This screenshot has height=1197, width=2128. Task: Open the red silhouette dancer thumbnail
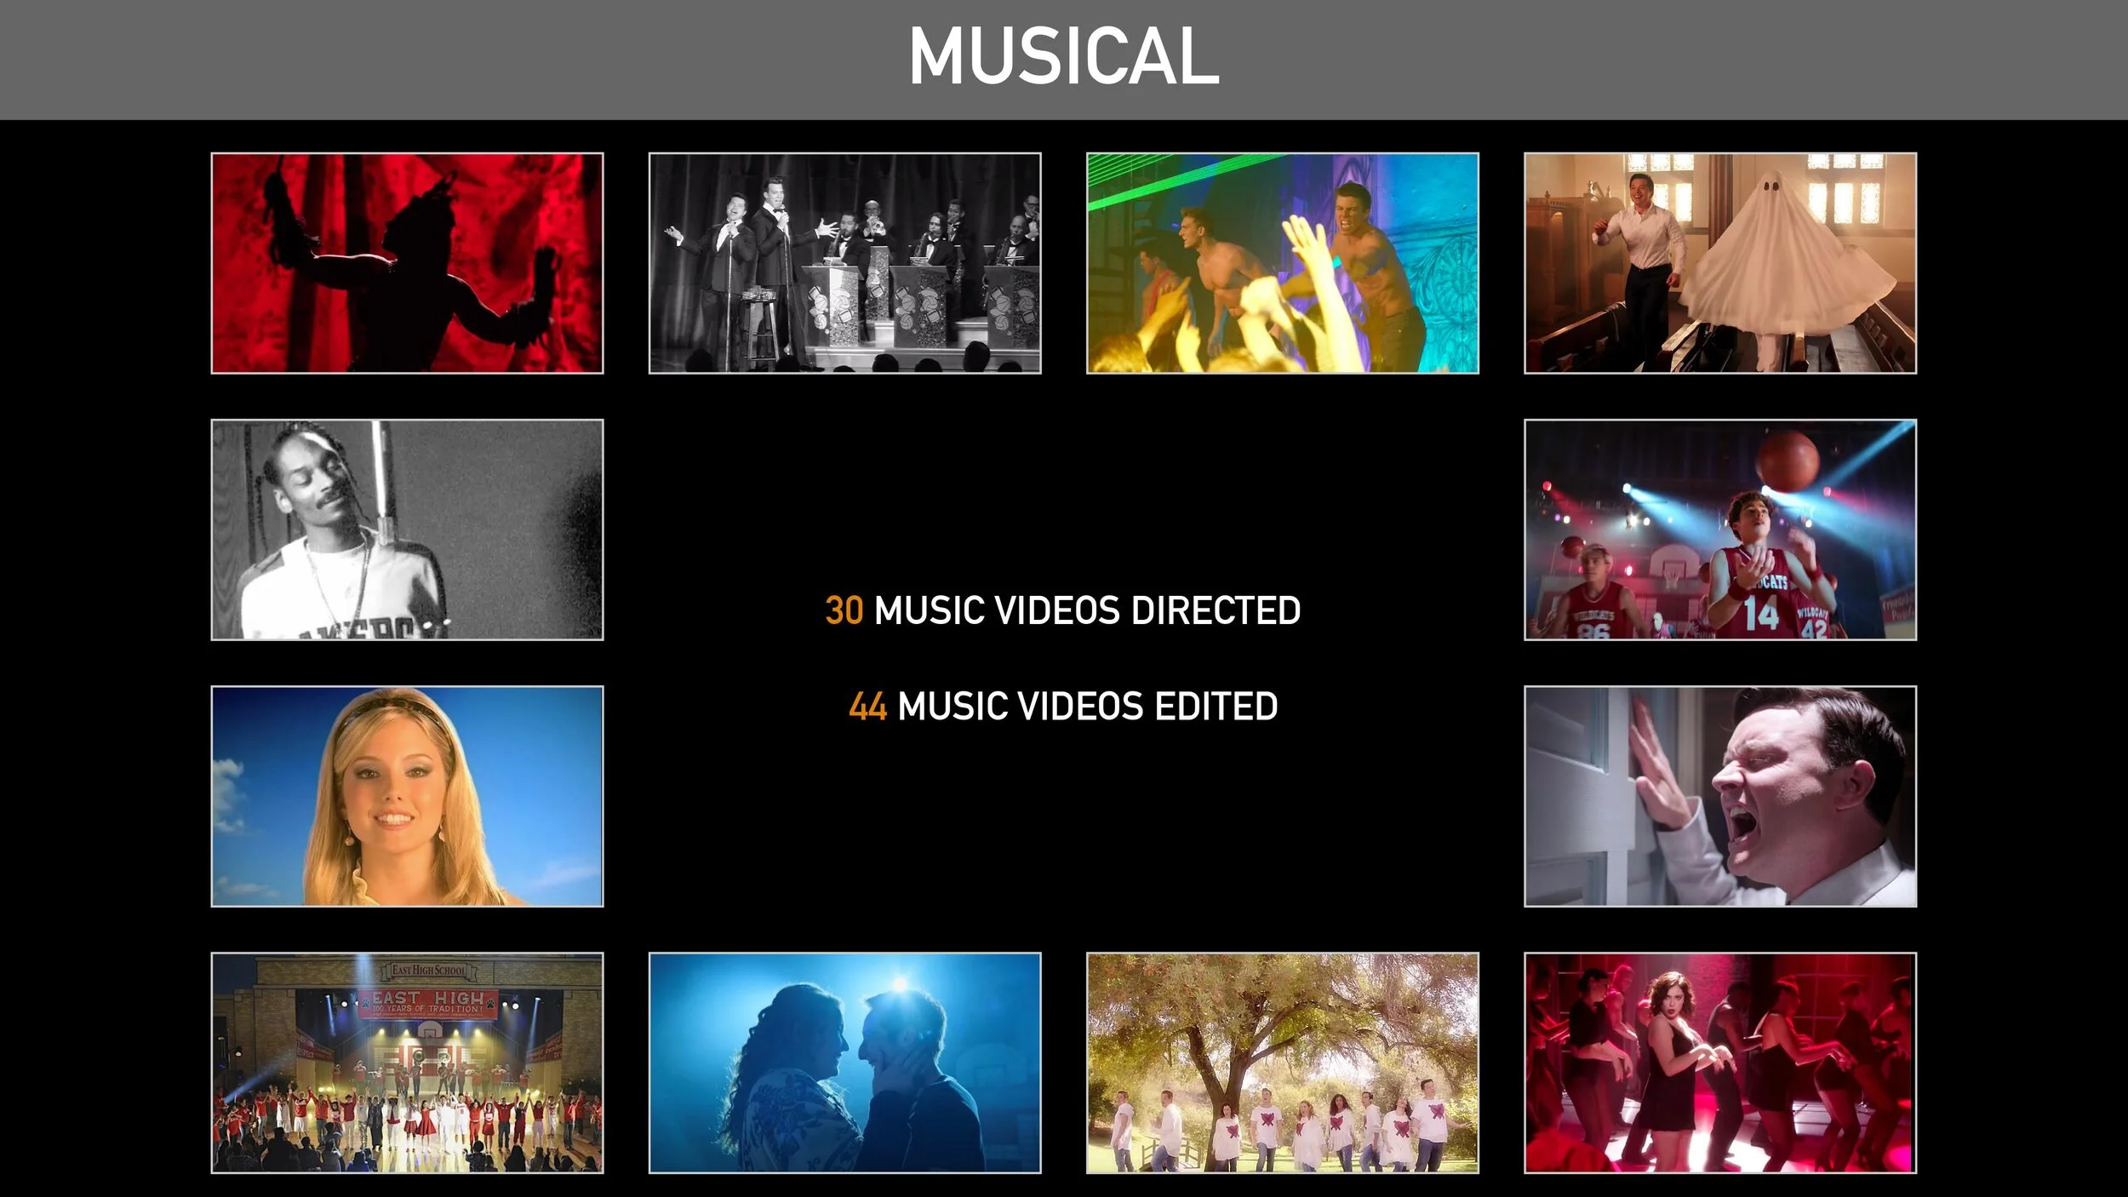[407, 263]
